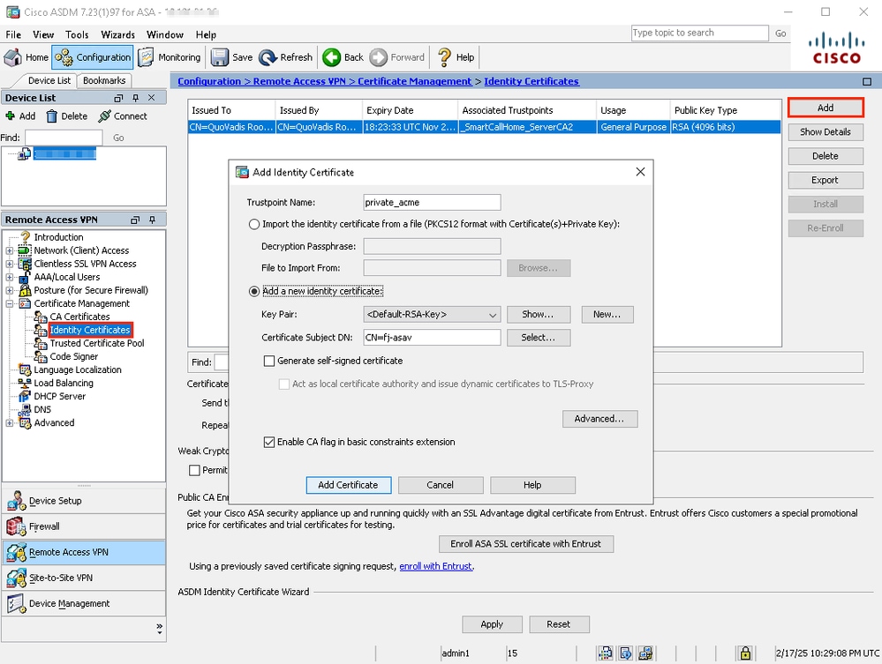Open the Site-to-Site VPN section
Screen dimensions: 882x664
[x=84, y=578]
